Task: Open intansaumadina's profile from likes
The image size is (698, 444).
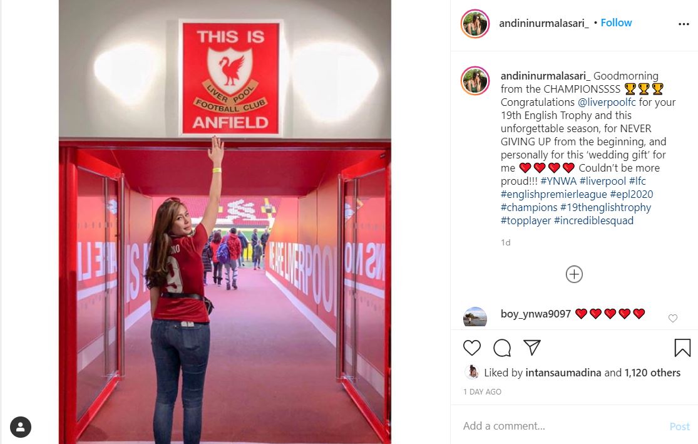Action: pyautogui.click(x=563, y=373)
